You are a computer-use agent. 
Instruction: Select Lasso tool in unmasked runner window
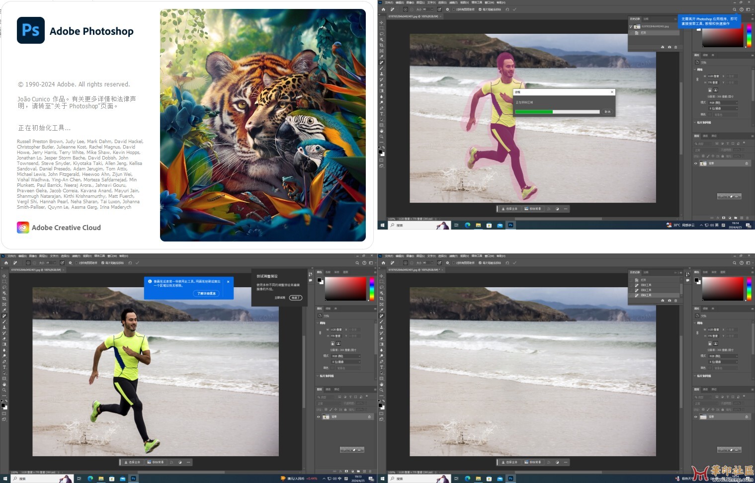[x=4, y=287]
